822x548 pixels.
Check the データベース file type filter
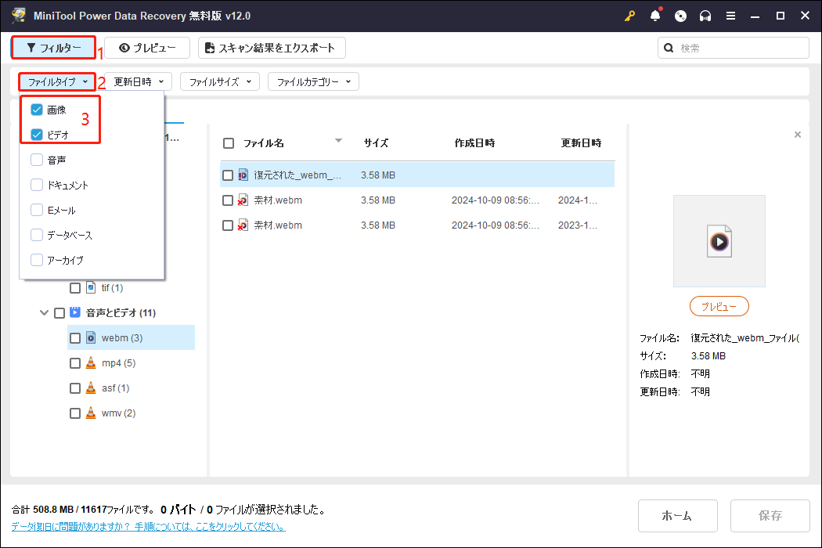(x=37, y=235)
